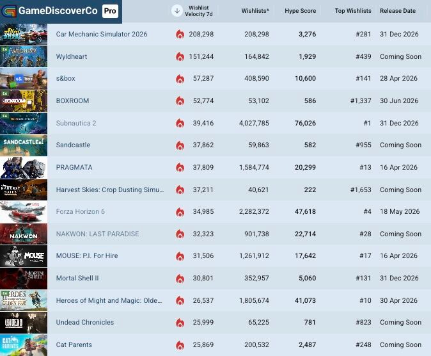Open NAKWON: LAST PARADISE link
Screen dimensions: 431x356
[x=97, y=234]
